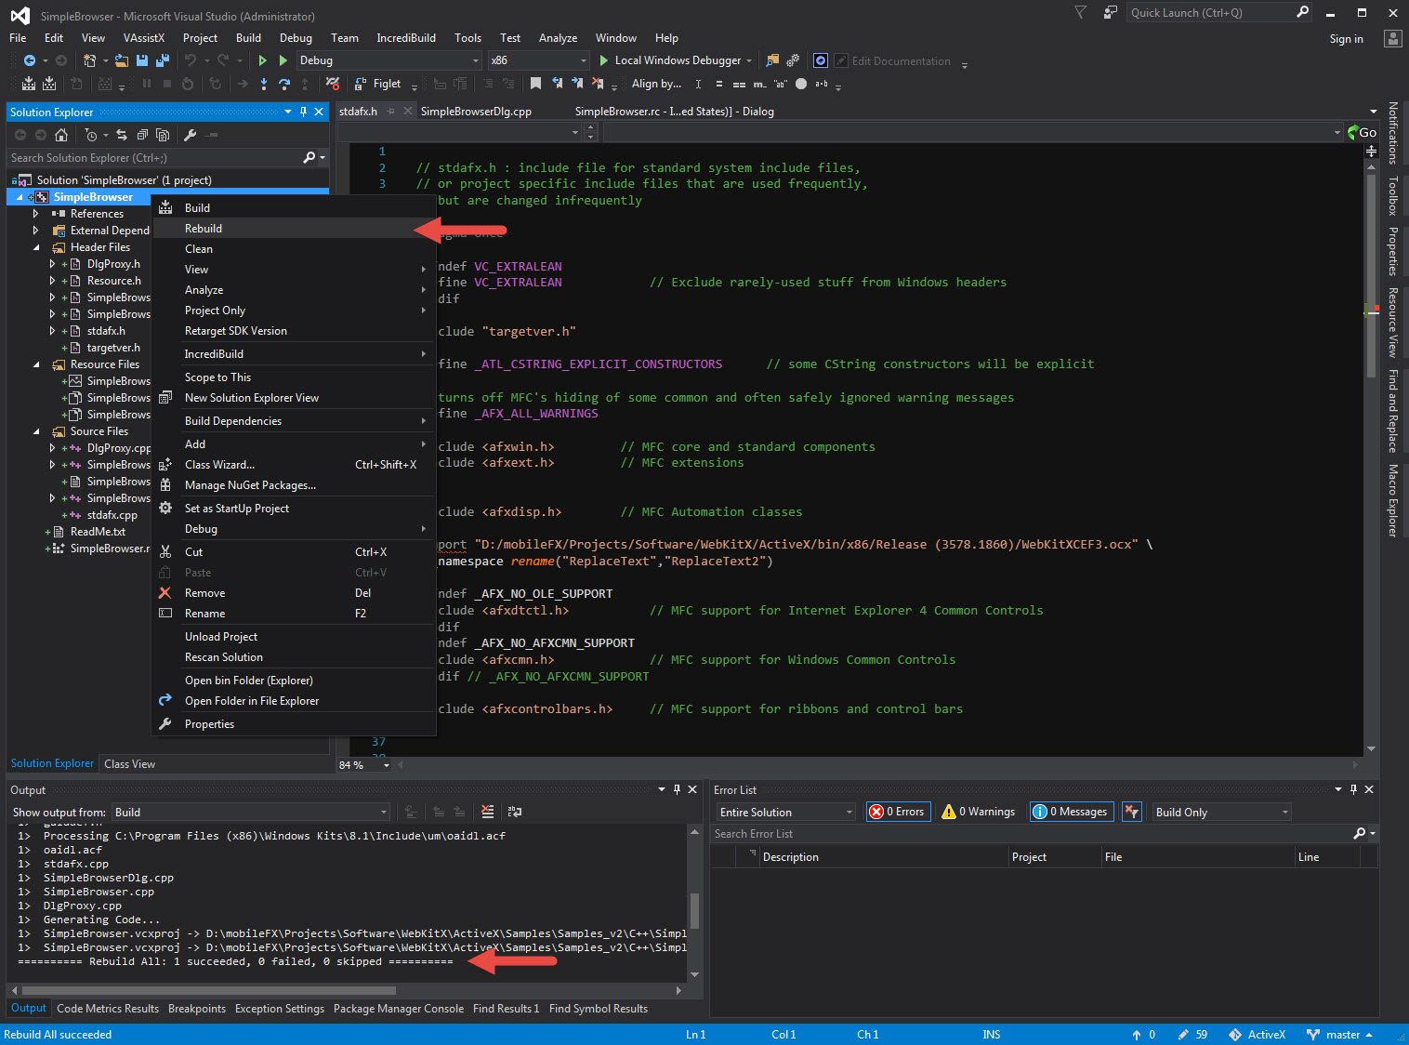The image size is (1409, 1045).
Task: Select Clean in the context menu
Action: pos(295,249)
